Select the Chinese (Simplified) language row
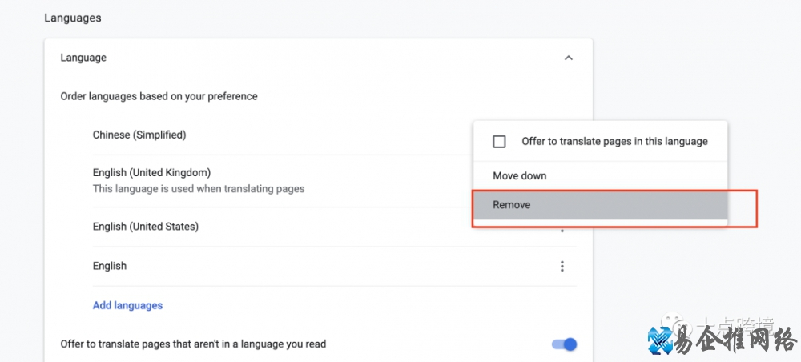This screenshot has width=801, height=362. pos(139,135)
